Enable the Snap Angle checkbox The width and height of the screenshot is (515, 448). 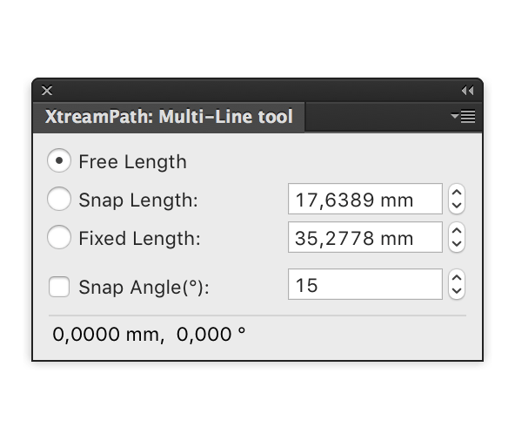tap(59, 287)
